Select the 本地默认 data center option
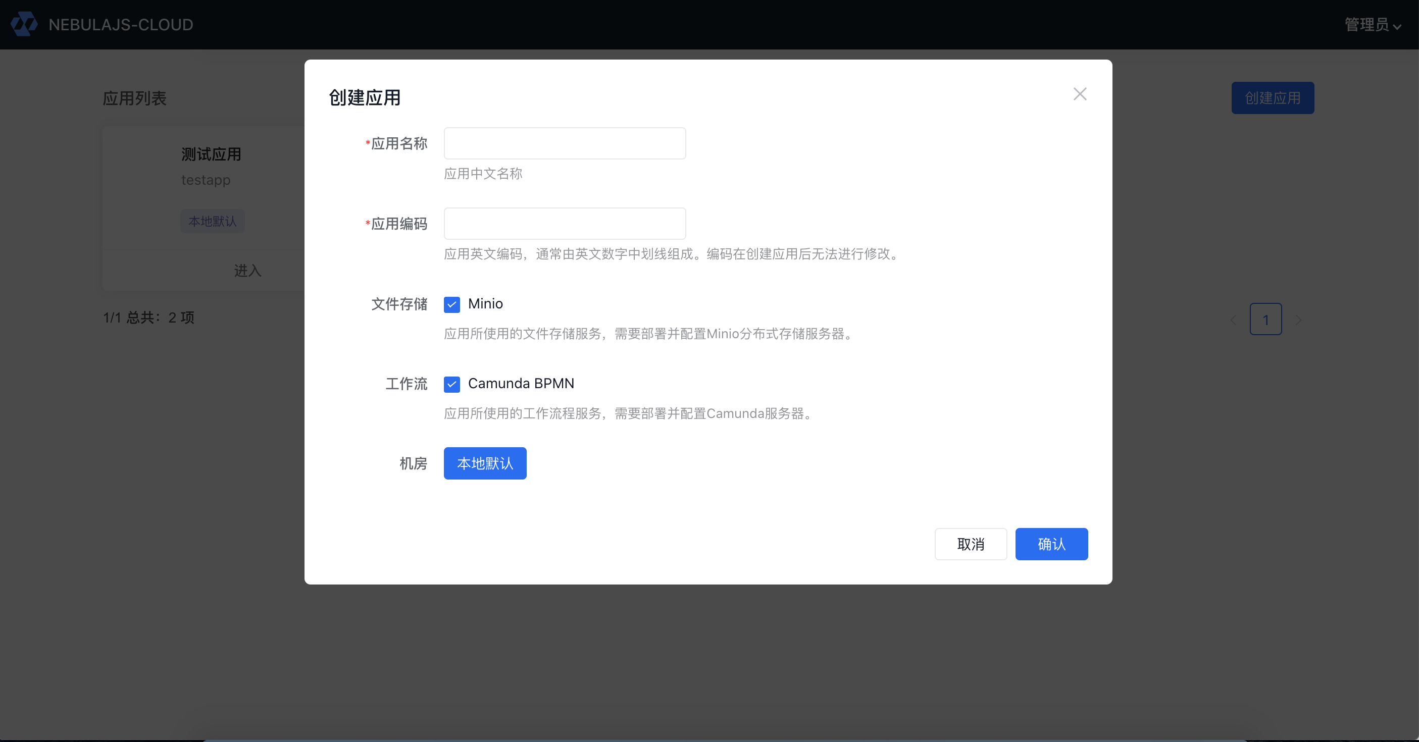This screenshot has height=742, width=1419. 485,463
